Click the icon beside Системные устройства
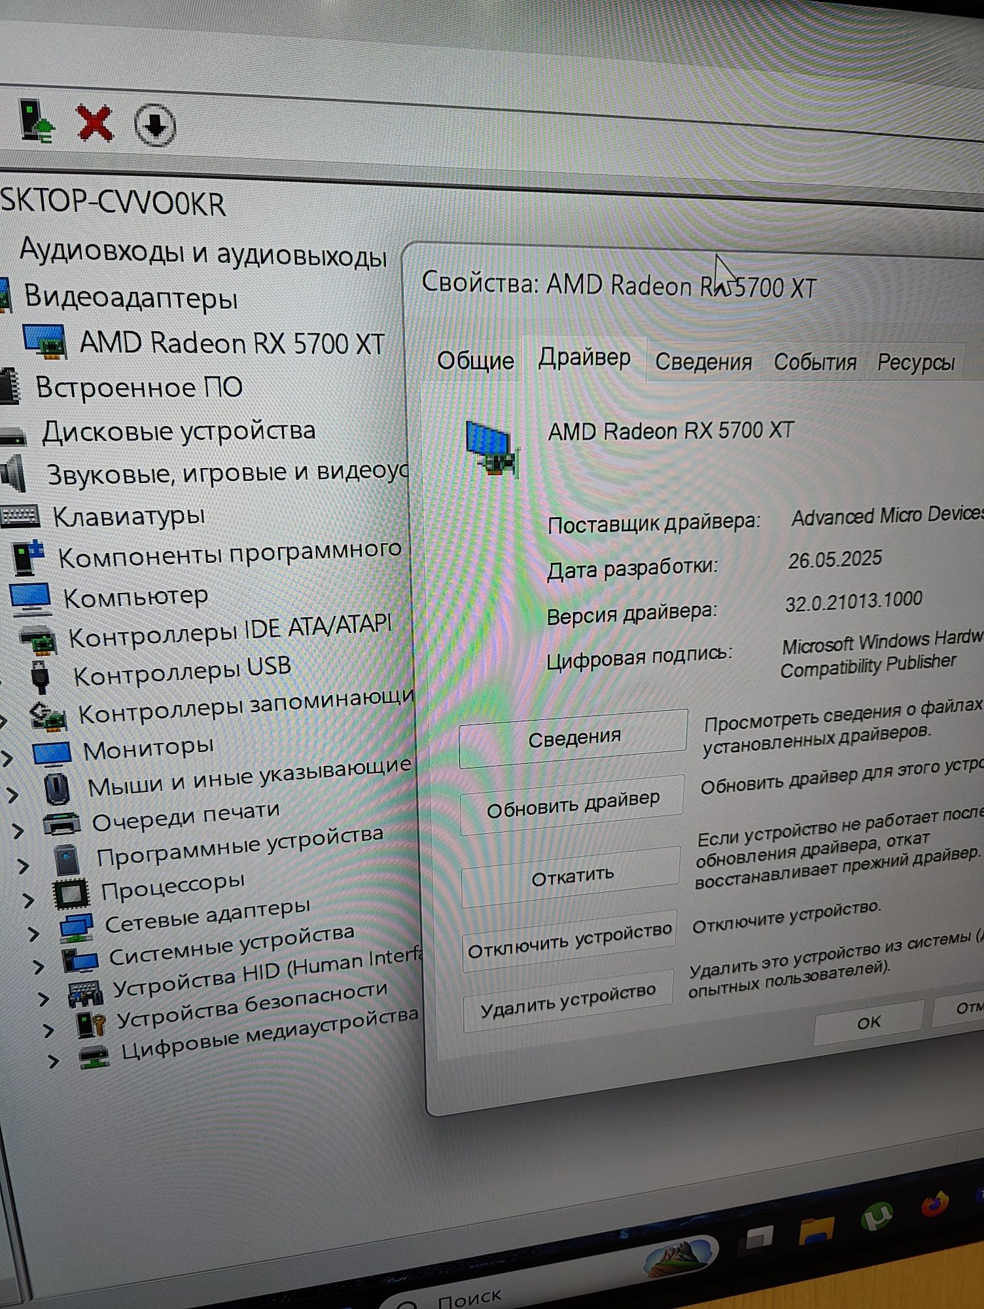The image size is (984, 1309). tap(80, 960)
